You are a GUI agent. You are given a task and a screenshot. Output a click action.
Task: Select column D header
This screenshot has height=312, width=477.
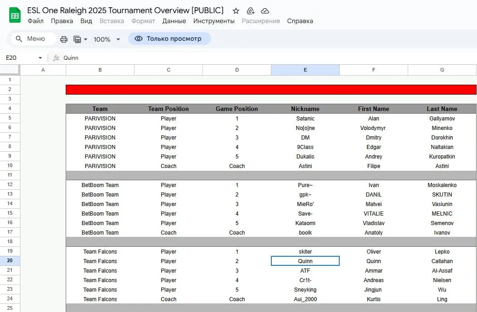coord(237,70)
